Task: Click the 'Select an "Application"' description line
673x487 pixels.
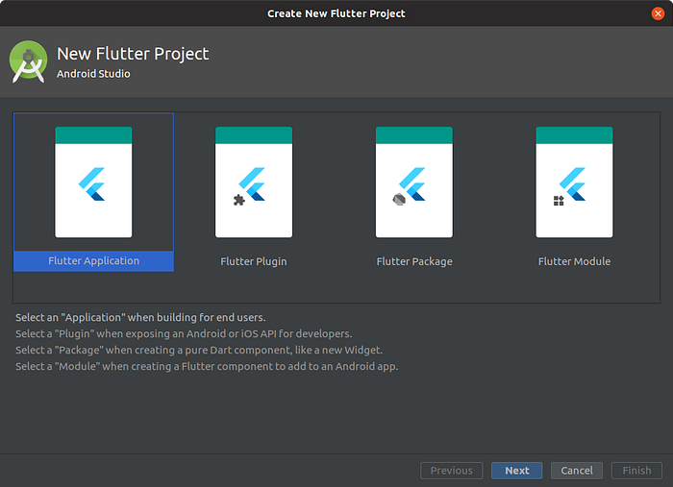Action: tap(140, 318)
